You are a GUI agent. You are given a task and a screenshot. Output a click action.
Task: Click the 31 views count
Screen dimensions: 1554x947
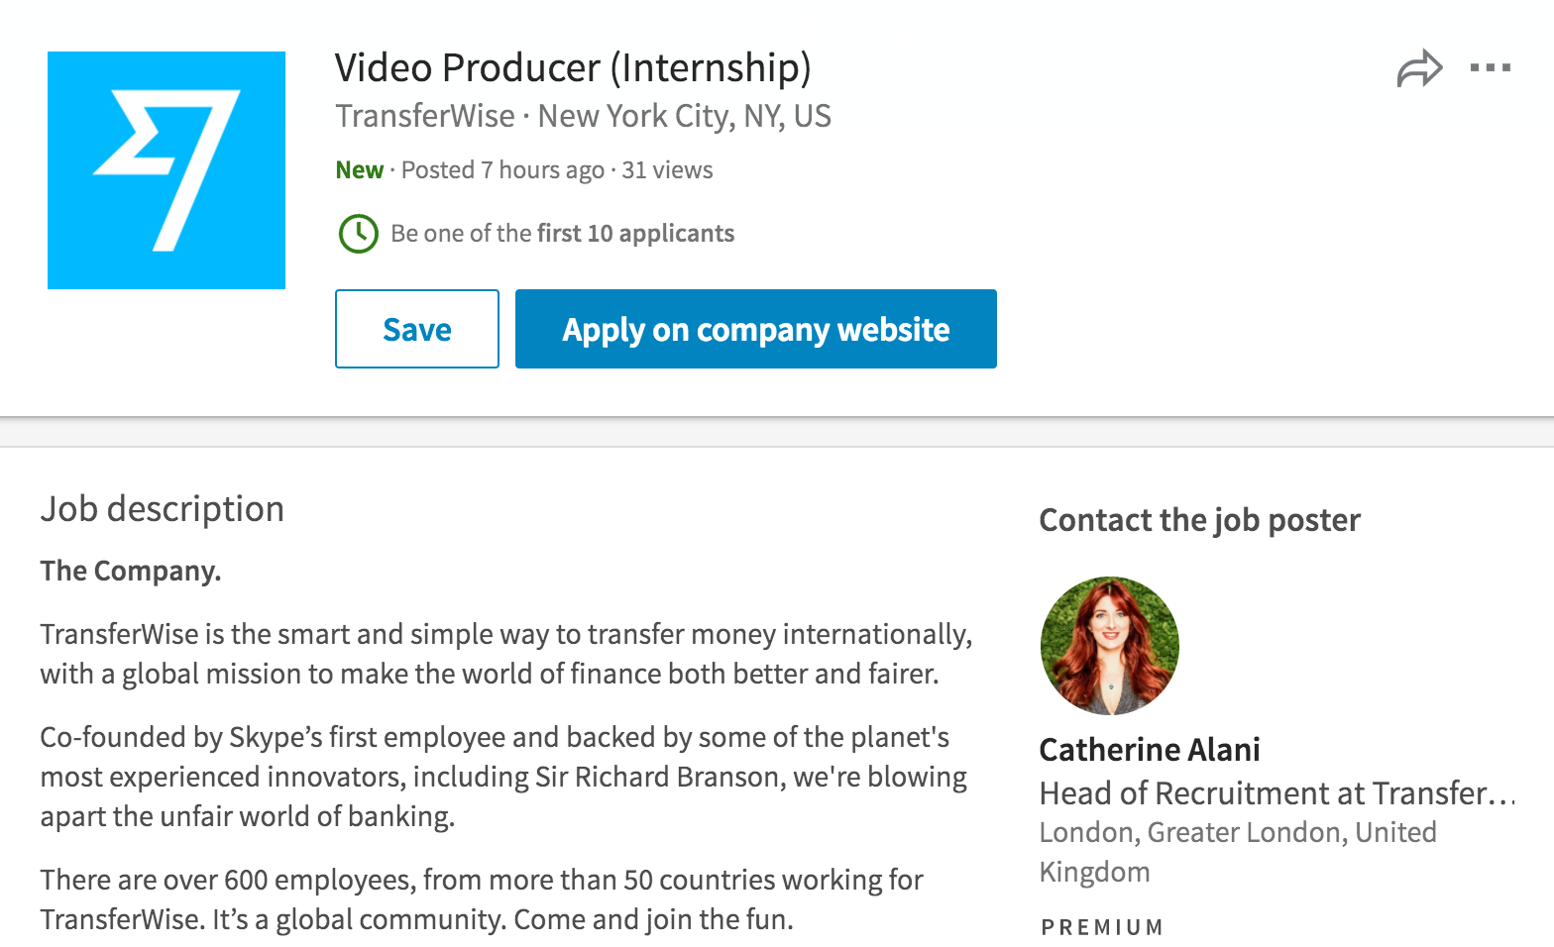click(667, 170)
